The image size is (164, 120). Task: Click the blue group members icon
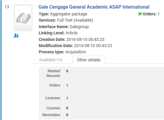tap(16, 36)
